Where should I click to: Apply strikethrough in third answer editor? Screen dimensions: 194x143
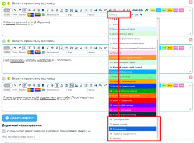[52, 85]
